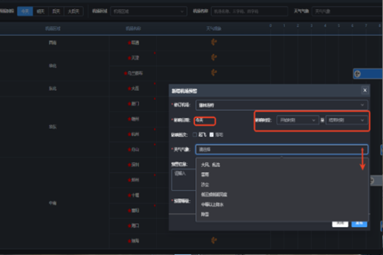The width and height of the screenshot is (383, 255).
Task: Open the 结束时间 end time dropdown
Action: coord(347,120)
